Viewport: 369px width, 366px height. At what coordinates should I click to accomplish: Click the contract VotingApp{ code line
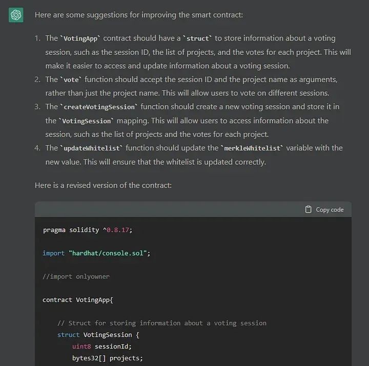tap(78, 300)
